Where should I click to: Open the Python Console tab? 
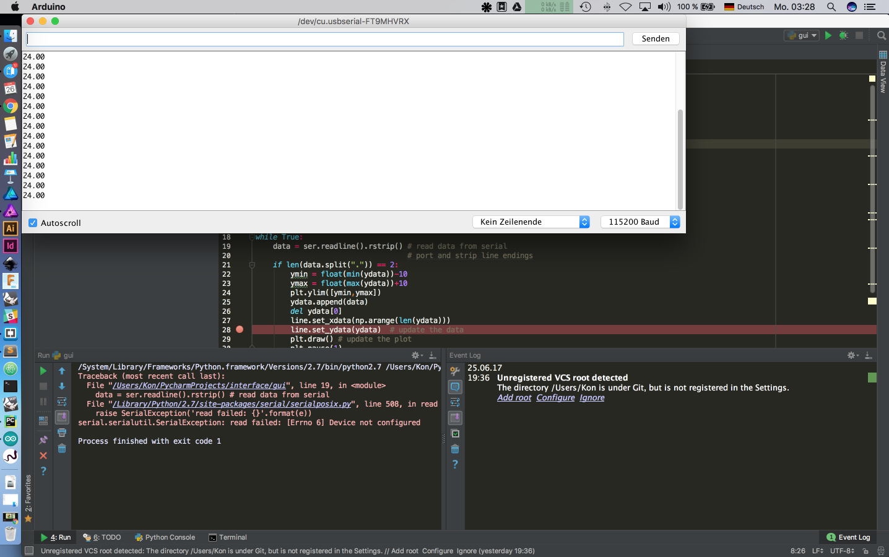[165, 537]
